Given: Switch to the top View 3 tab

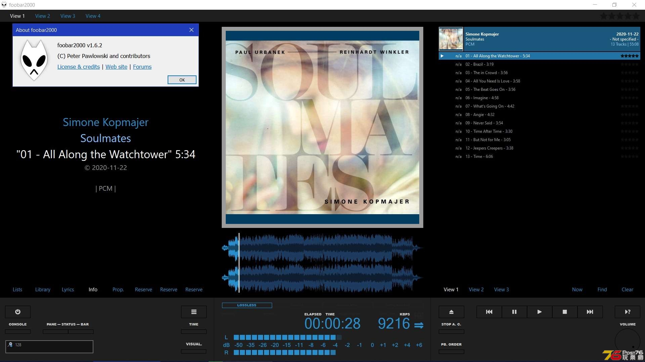Looking at the screenshot, I should [x=68, y=16].
